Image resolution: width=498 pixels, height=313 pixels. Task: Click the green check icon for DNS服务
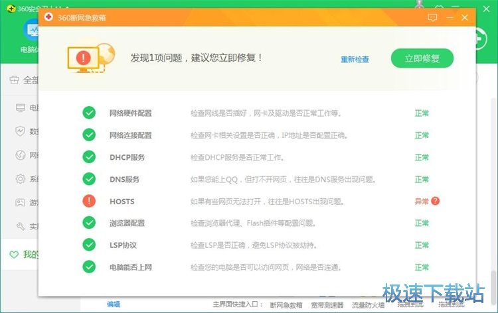[89, 179]
